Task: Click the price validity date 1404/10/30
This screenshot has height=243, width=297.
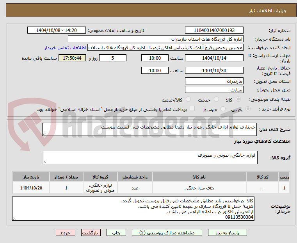Action: click(x=214, y=70)
